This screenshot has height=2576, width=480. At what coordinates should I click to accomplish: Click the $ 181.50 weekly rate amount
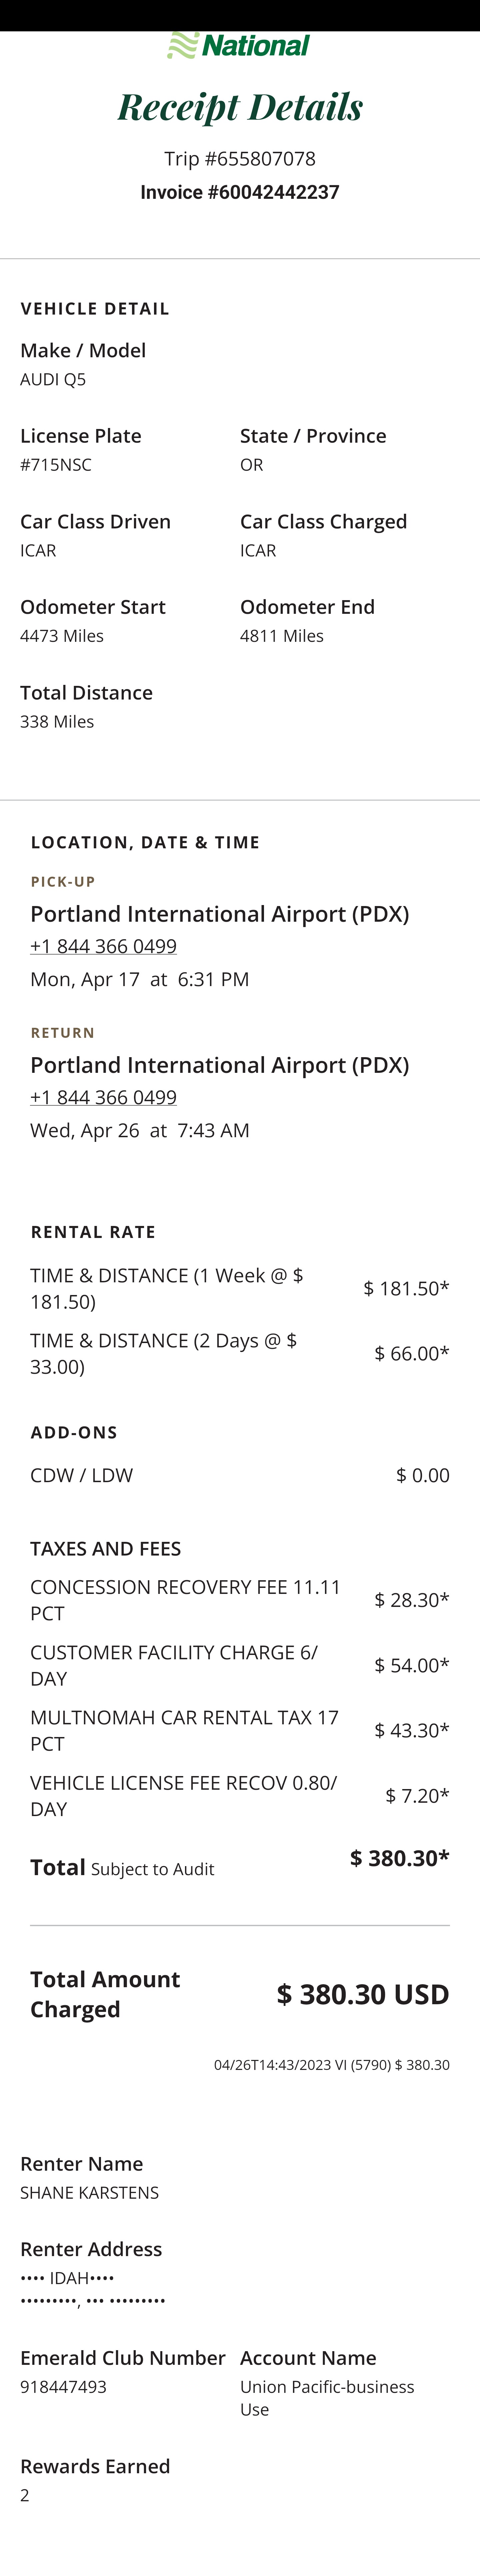[x=405, y=1288]
